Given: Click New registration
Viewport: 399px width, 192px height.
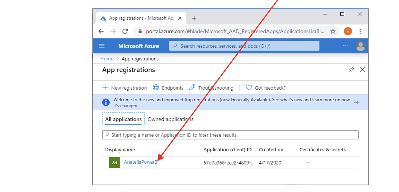Looking at the screenshot, I should pos(125,88).
